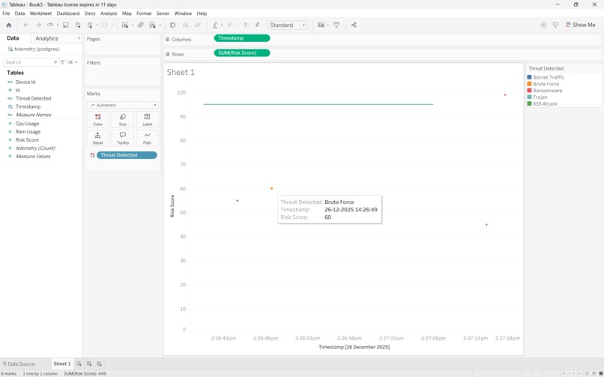Click the Duplicate sheet toolbar icon
The height and width of the screenshot is (377, 604).
[x=141, y=25]
